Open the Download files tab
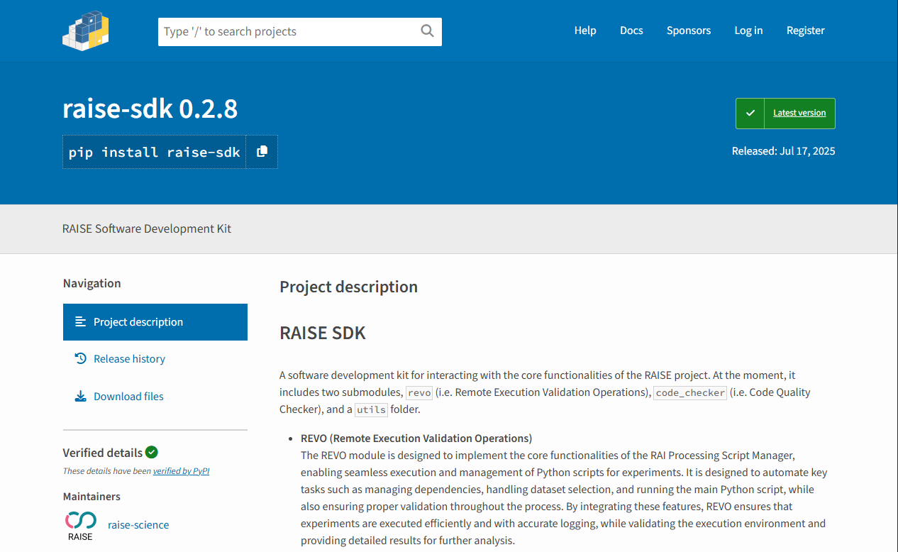The height and width of the screenshot is (552, 898). pos(155,397)
